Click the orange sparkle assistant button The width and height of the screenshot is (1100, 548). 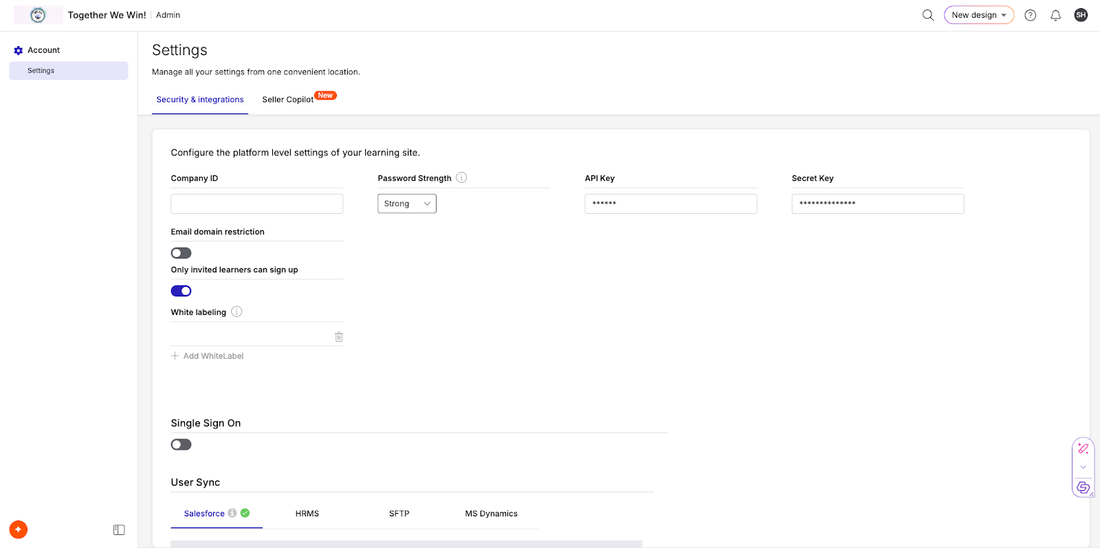[19, 530]
